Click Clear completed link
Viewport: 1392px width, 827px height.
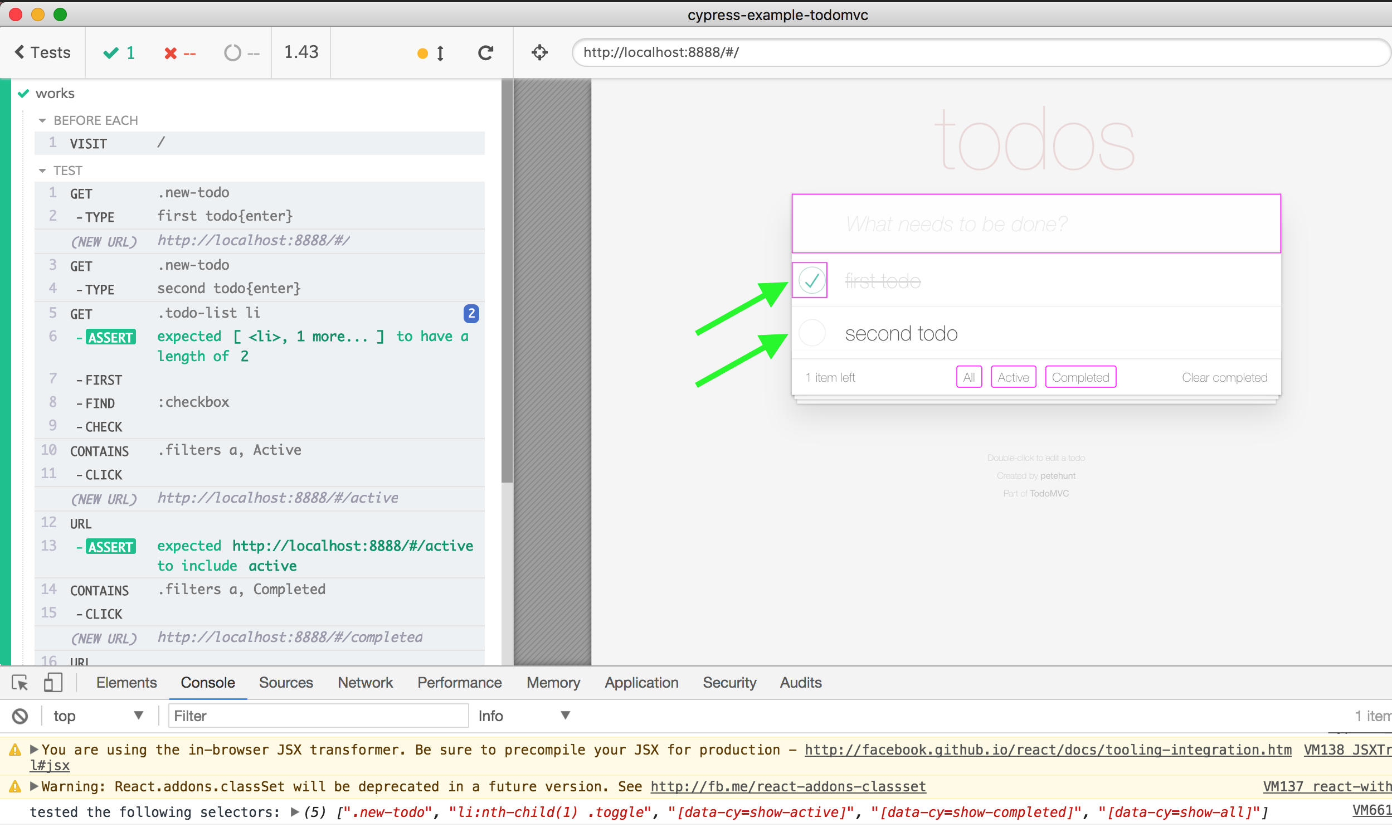pos(1224,378)
